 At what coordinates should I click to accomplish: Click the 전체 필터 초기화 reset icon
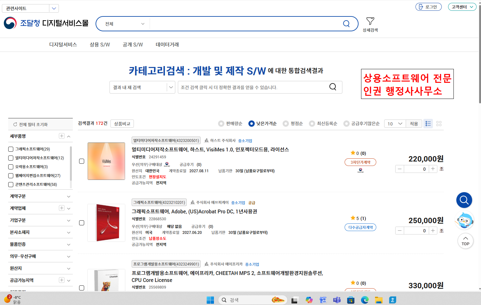[x=15, y=125]
